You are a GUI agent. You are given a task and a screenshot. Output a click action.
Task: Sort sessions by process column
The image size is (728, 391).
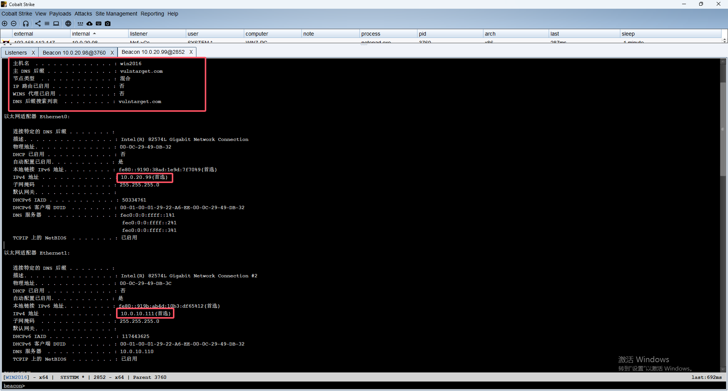[388, 34]
